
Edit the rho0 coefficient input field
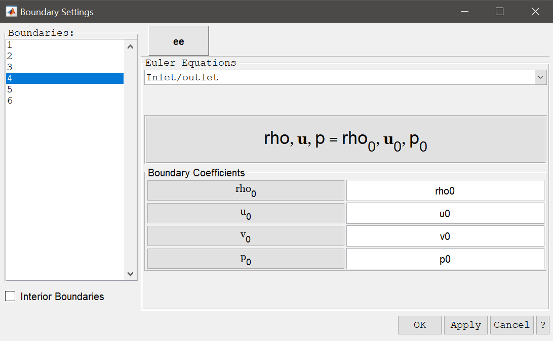point(445,191)
